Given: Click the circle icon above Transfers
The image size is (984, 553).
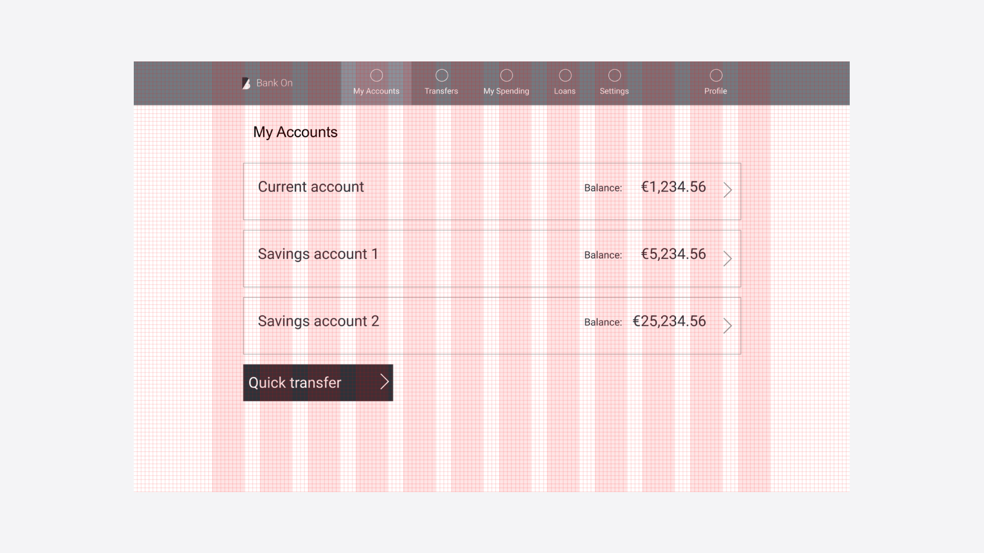Looking at the screenshot, I should click(x=442, y=75).
